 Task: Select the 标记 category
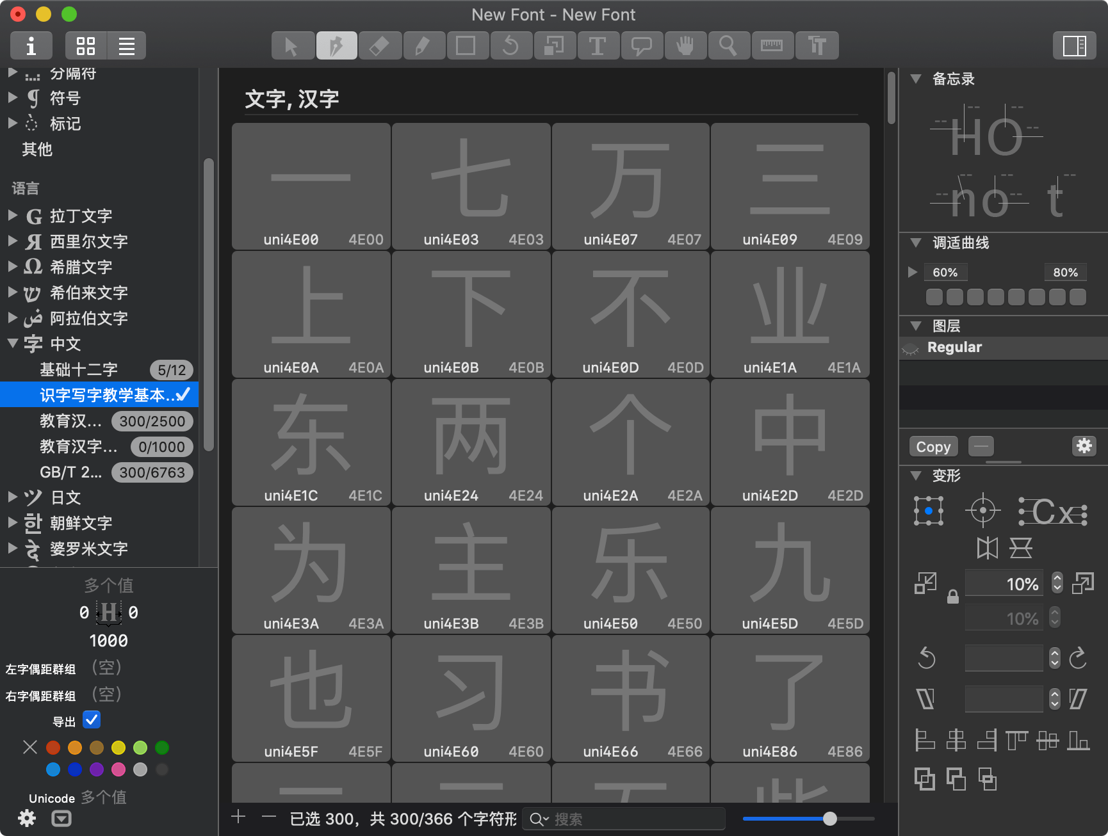(x=65, y=124)
